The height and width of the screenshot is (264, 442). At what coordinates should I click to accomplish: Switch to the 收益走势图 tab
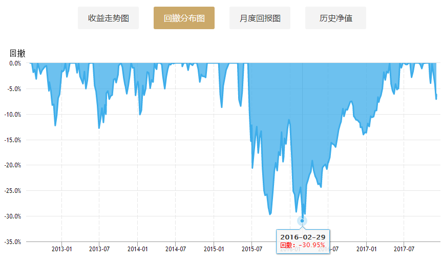click(108, 18)
